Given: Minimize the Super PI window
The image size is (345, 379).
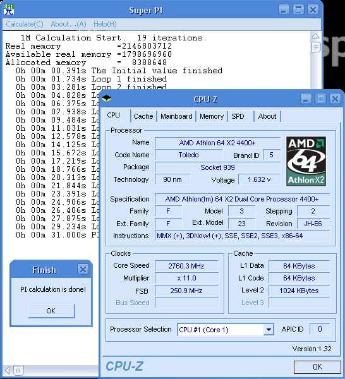Looking at the screenshot, I should pyautogui.click(x=284, y=10).
